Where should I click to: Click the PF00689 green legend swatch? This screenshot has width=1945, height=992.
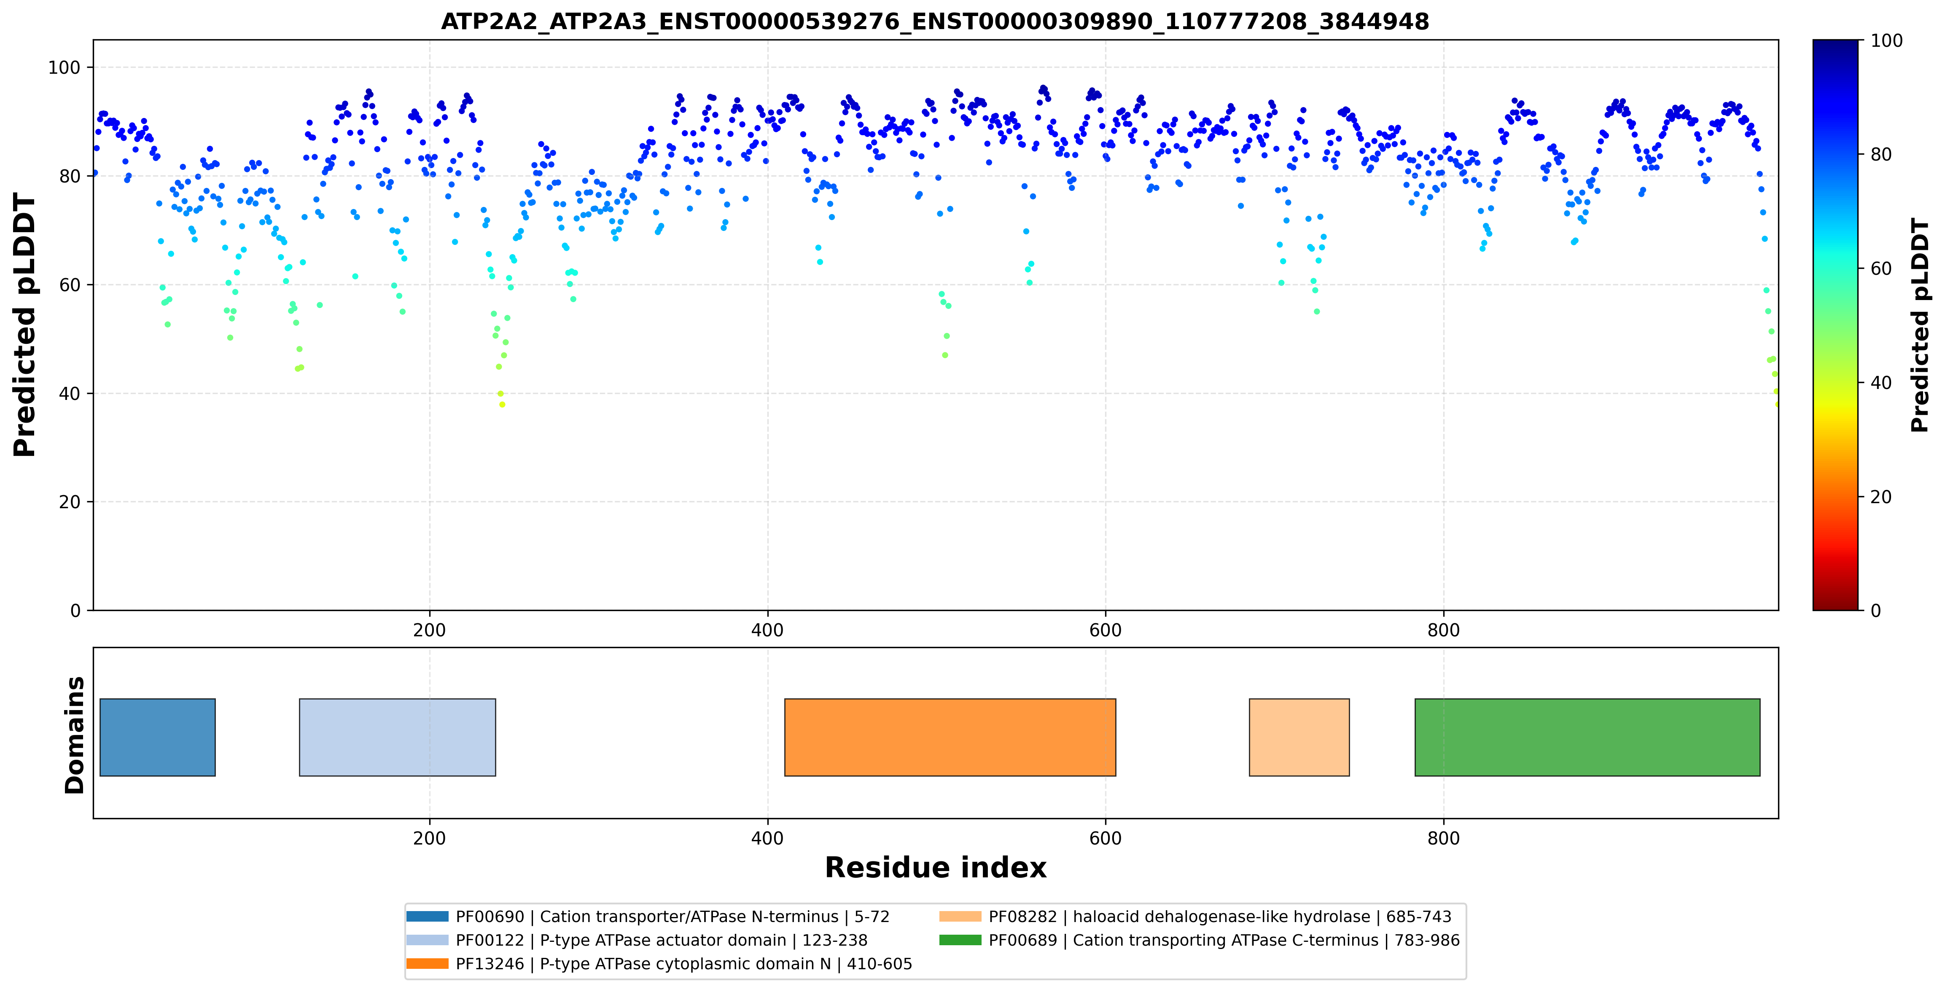point(960,940)
